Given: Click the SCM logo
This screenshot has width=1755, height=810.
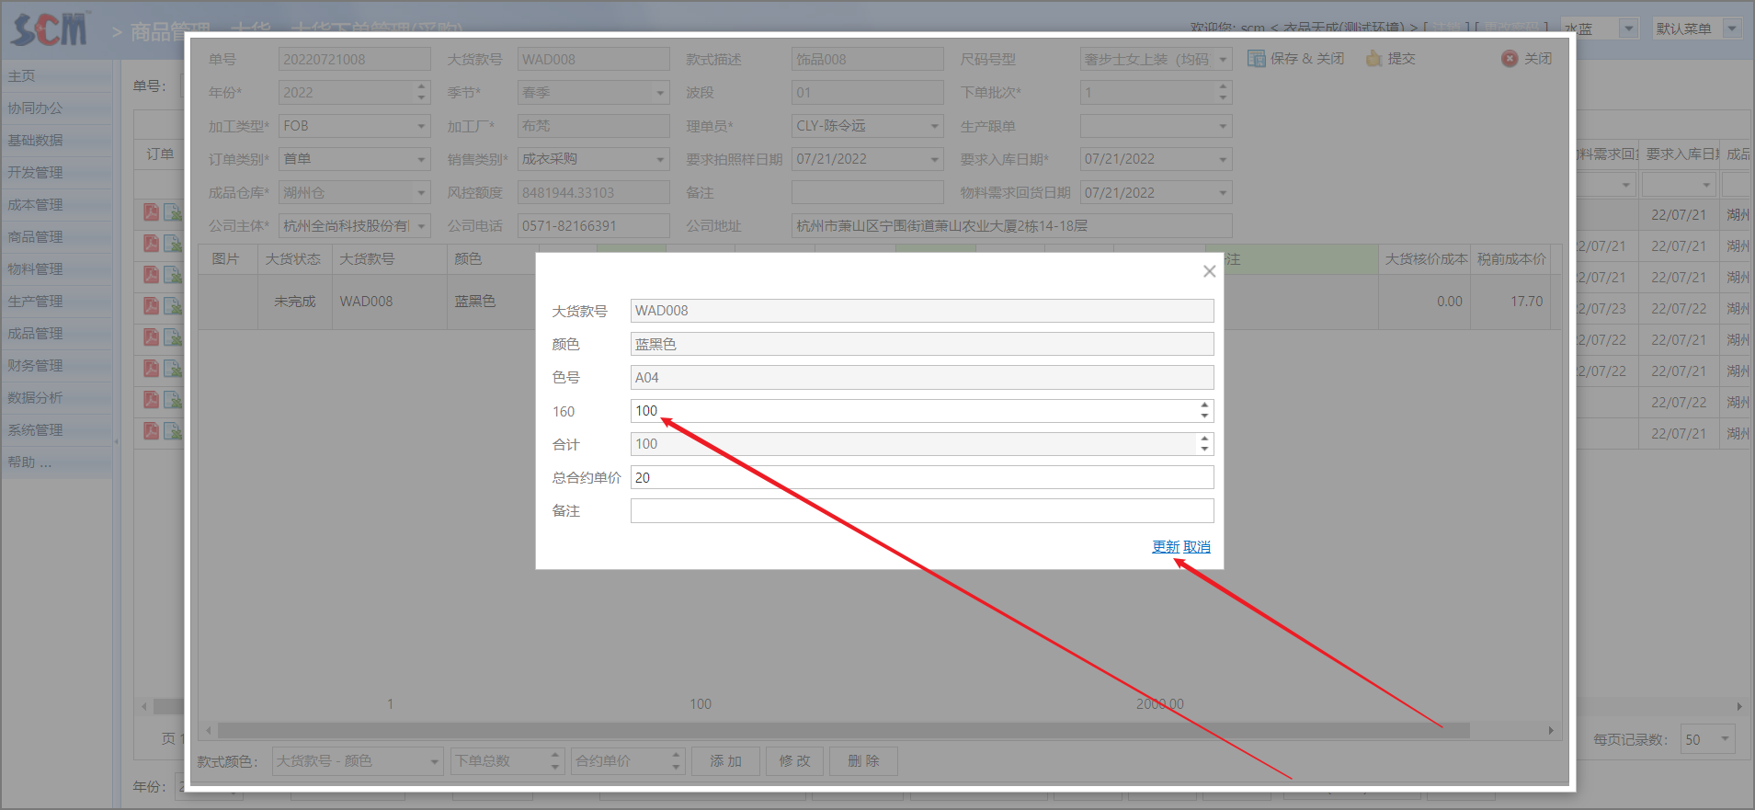Looking at the screenshot, I should click(51, 29).
